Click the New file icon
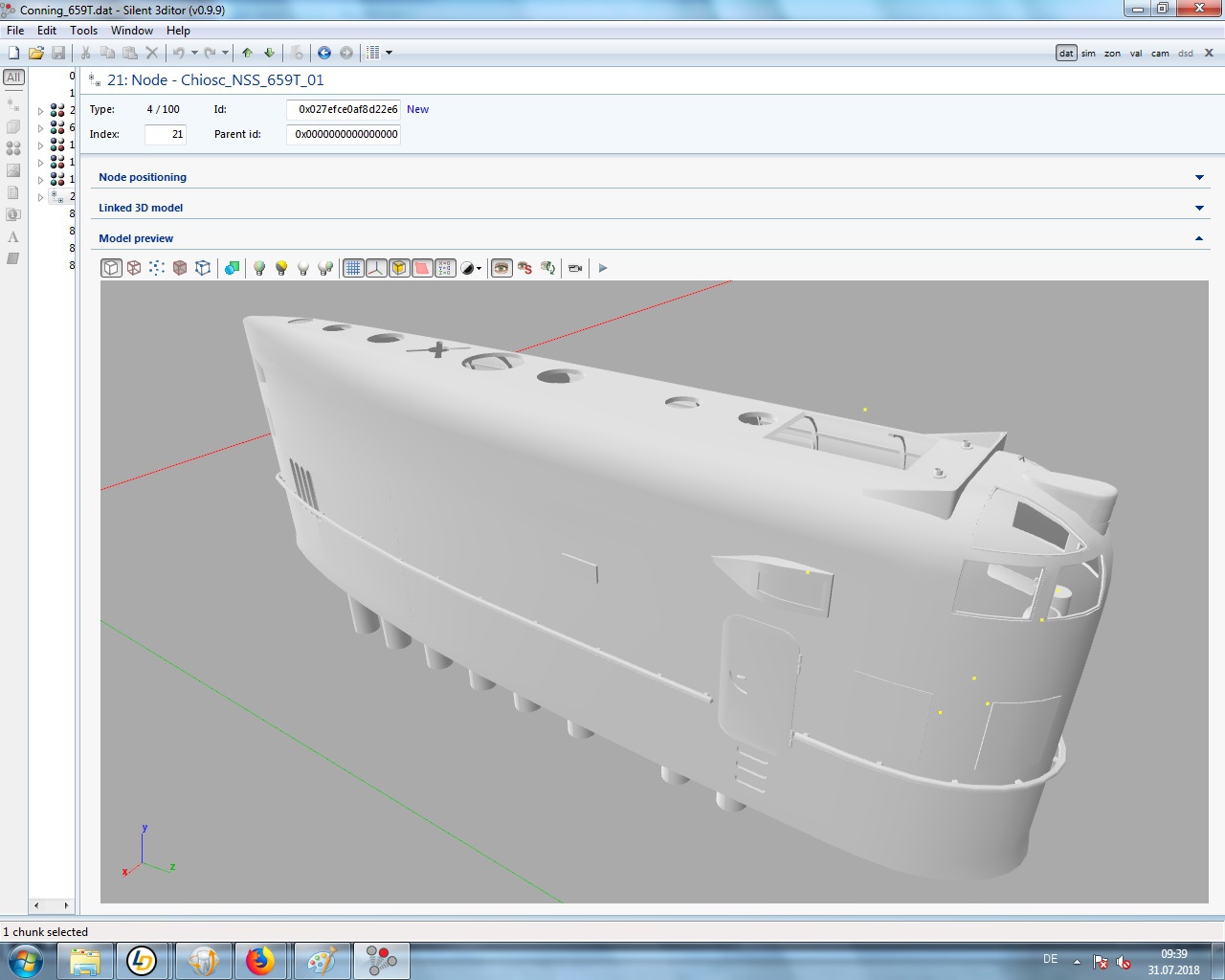The image size is (1225, 980). pyautogui.click(x=13, y=53)
